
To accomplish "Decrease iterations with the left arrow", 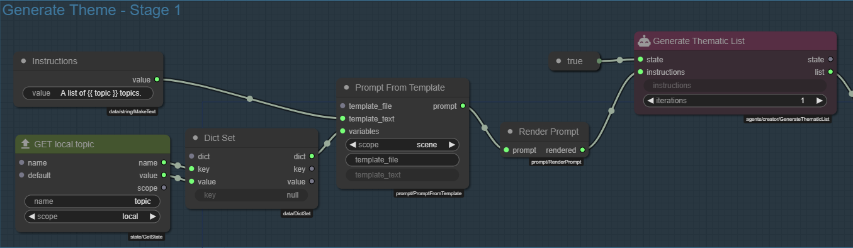I will coord(650,100).
